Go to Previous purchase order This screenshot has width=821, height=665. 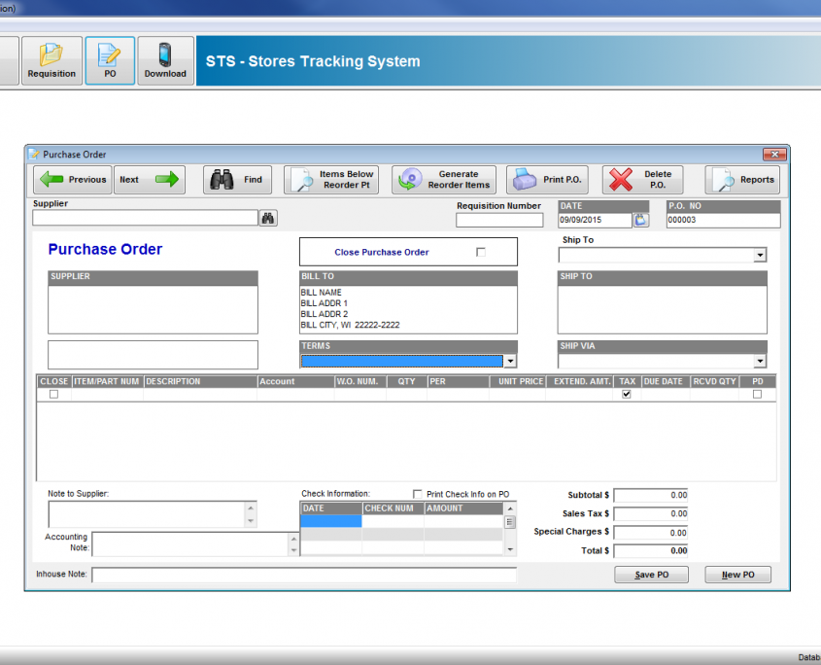click(x=73, y=180)
